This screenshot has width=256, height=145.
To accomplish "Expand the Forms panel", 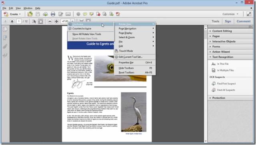I will tap(230, 47).
